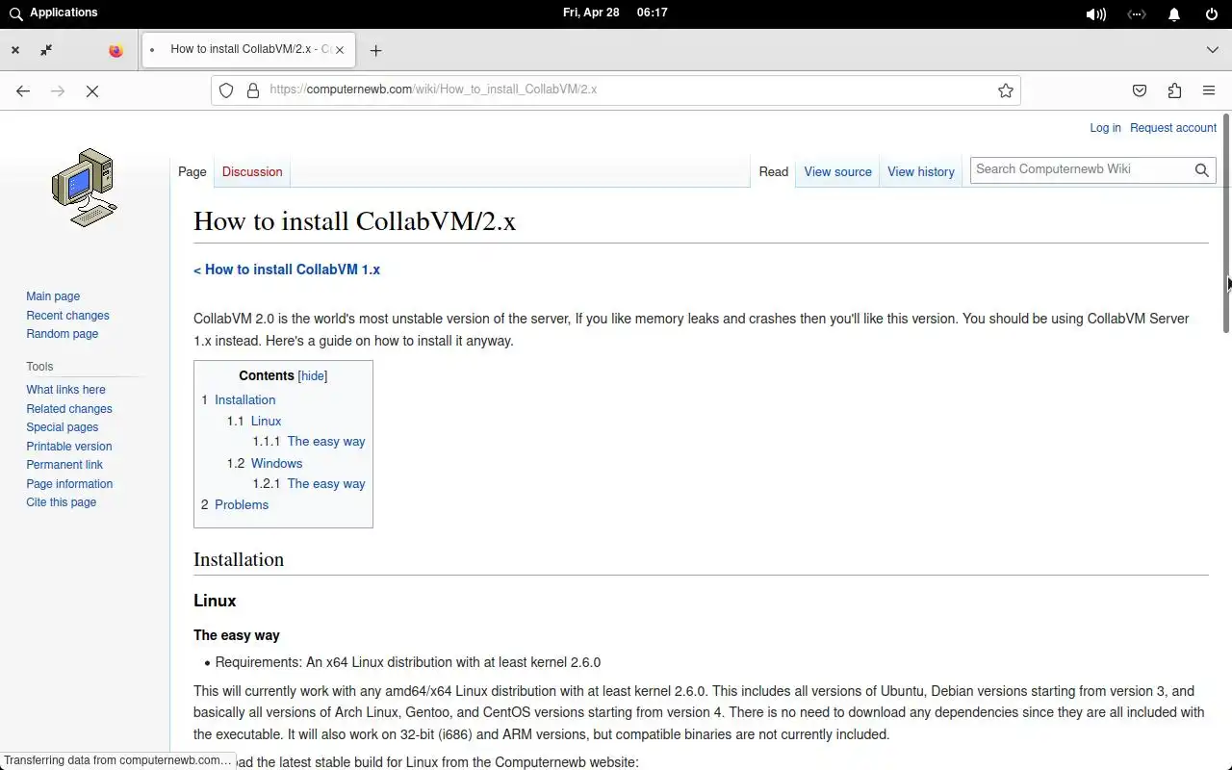
Task: Switch to the Discussion tab
Action: pos(252,171)
